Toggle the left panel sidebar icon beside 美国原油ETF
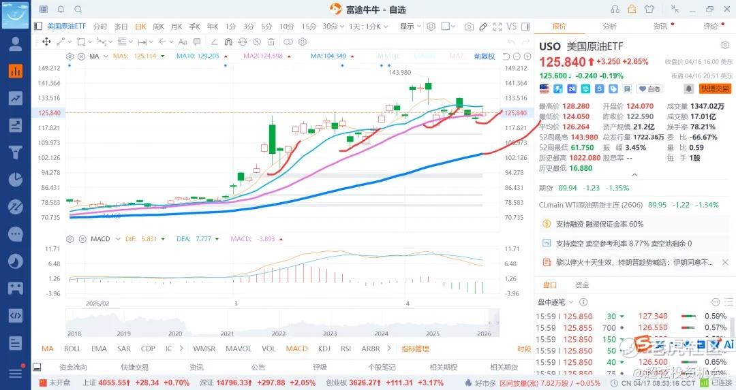736x390 pixels. click(38, 27)
